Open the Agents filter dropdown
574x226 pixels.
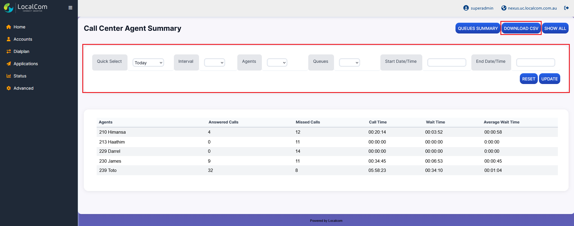277,62
